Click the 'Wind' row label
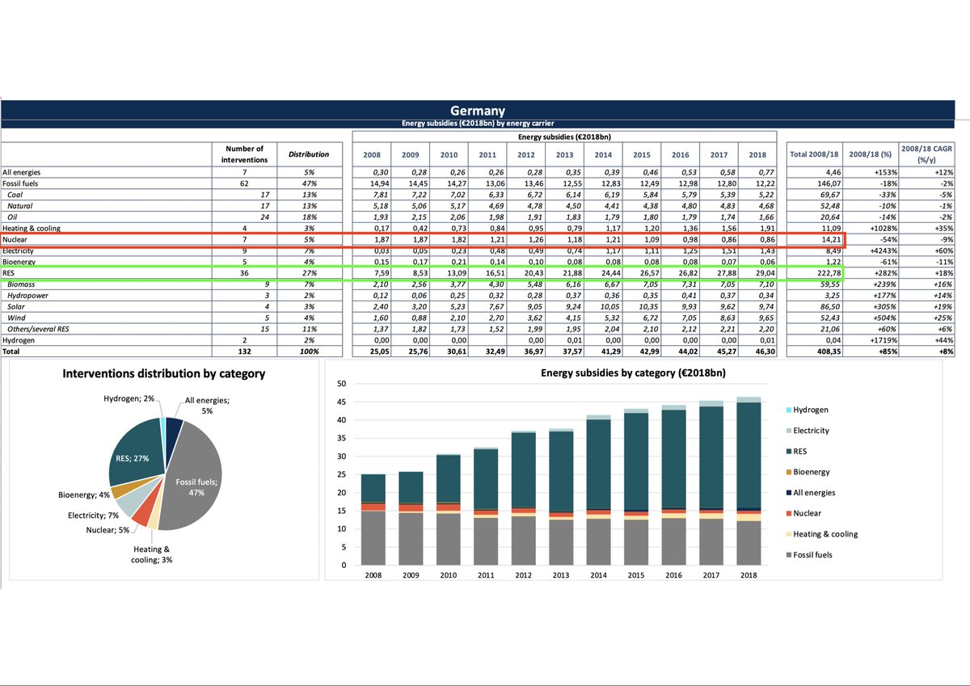The height and width of the screenshot is (686, 970). click(x=15, y=319)
